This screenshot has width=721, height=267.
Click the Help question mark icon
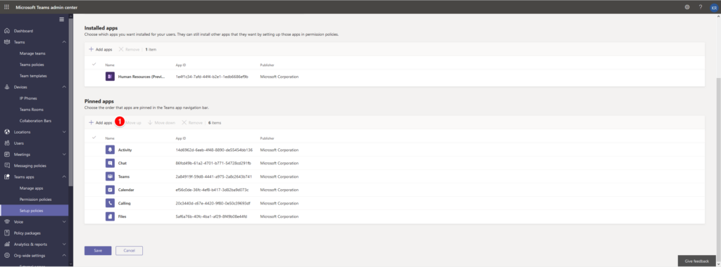(701, 7)
